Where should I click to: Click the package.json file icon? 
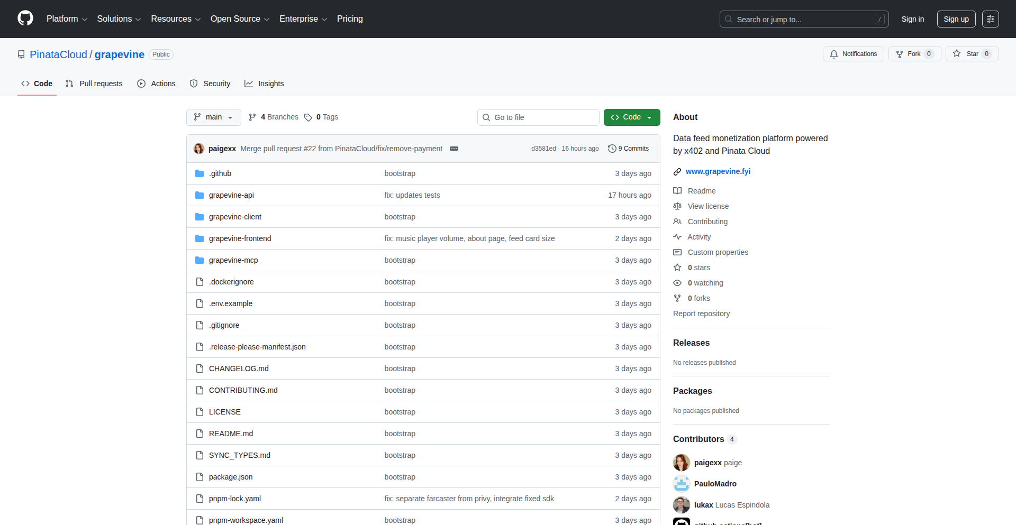click(199, 477)
